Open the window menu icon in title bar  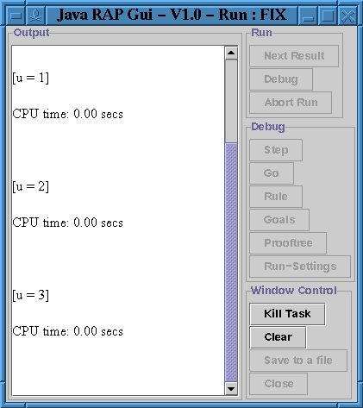pyautogui.click(x=16, y=16)
